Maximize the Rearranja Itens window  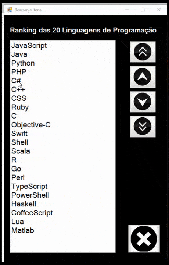143,10
